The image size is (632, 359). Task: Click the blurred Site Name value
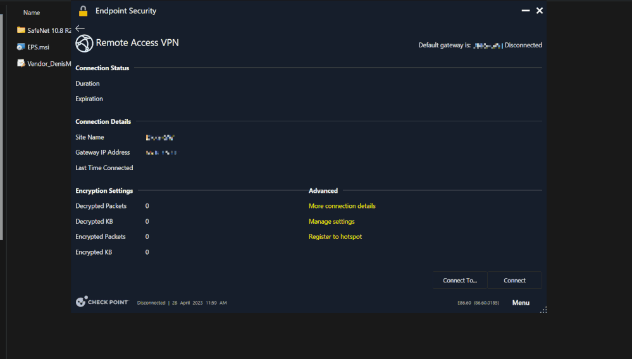[x=160, y=137]
